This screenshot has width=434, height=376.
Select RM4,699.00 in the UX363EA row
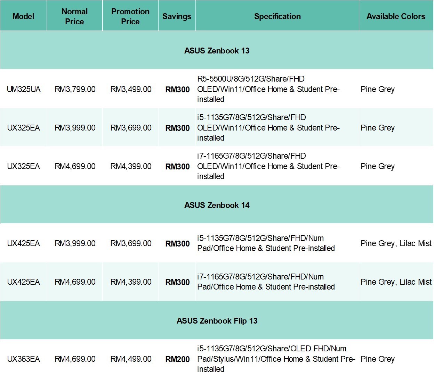click(75, 359)
